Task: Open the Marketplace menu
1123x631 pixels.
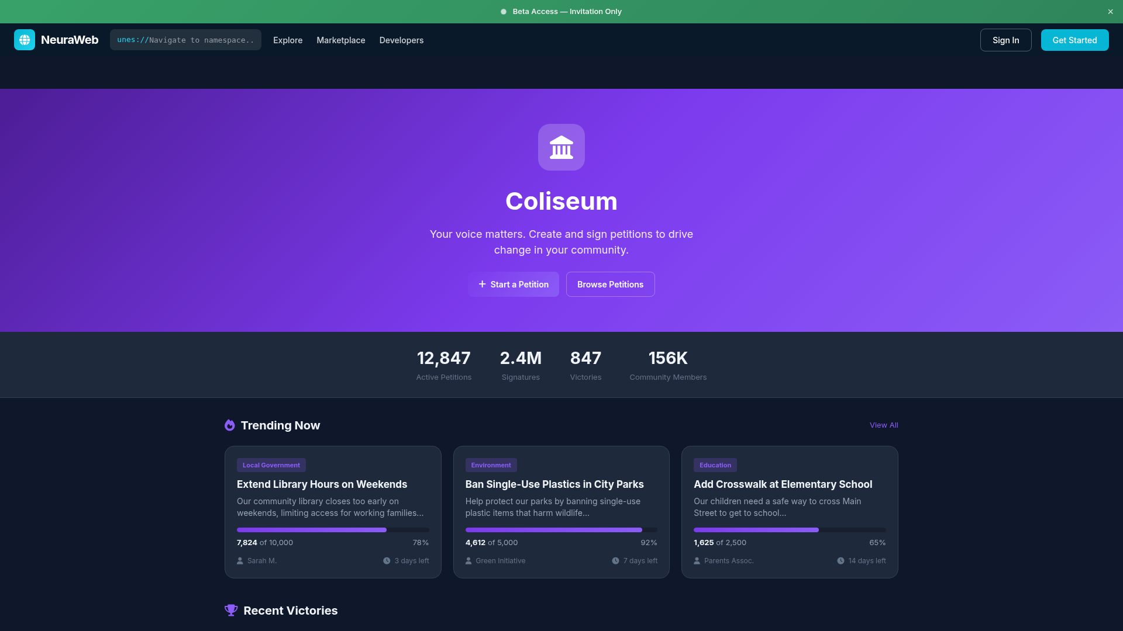Action: [341, 40]
